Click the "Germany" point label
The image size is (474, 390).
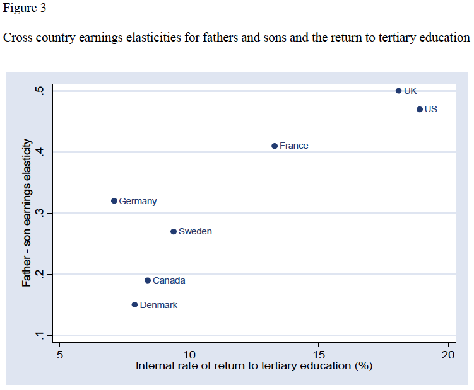[138, 201]
